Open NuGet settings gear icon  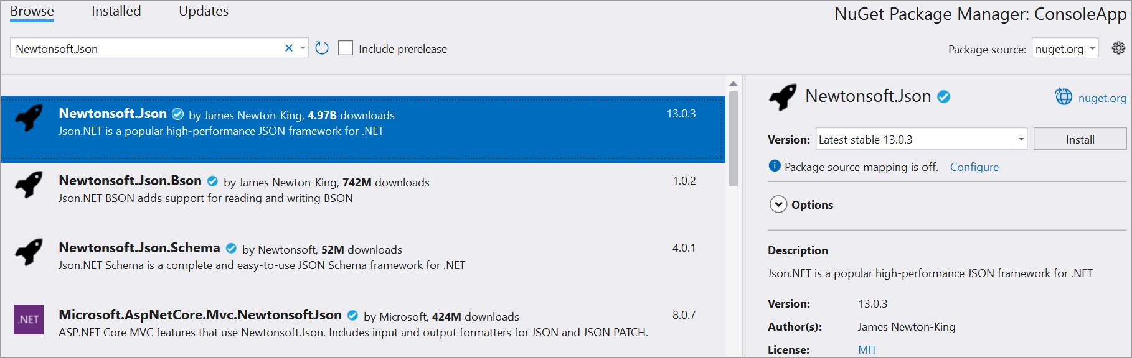tap(1118, 48)
